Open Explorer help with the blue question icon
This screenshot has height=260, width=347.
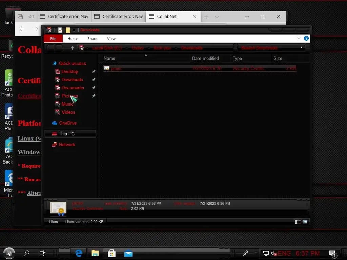[306, 38]
